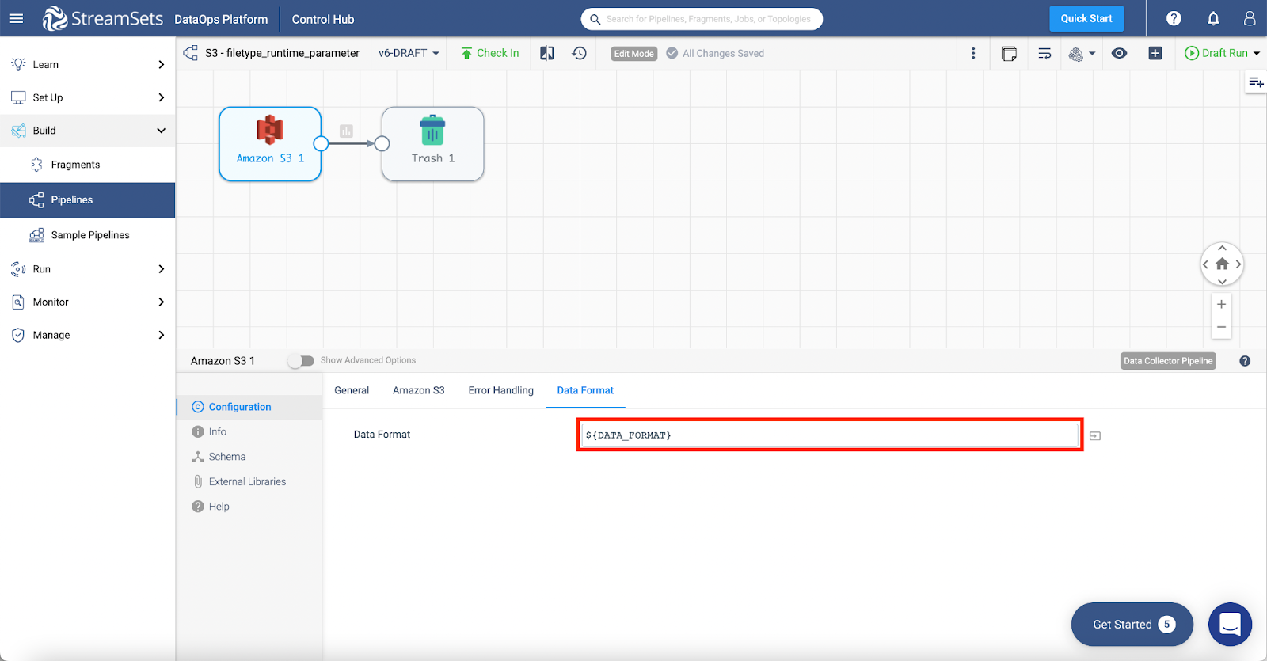Switch to the Error Handling tab
Viewport: 1267px width, 661px height.
[501, 390]
